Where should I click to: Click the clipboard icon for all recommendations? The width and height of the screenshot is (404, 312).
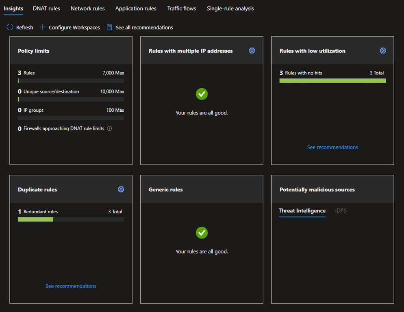[109, 27]
